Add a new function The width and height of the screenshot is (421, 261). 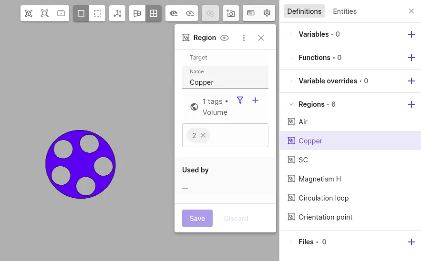coord(411,58)
